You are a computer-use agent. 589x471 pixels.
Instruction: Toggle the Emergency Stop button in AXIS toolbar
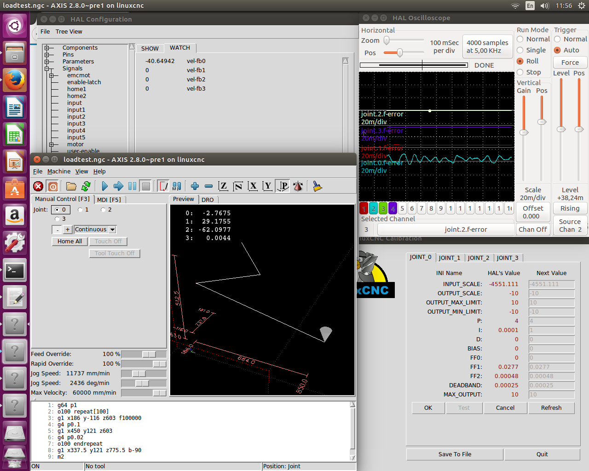[38, 186]
